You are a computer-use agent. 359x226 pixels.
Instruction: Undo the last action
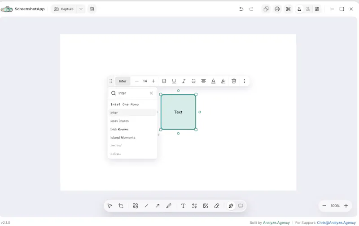point(241,9)
